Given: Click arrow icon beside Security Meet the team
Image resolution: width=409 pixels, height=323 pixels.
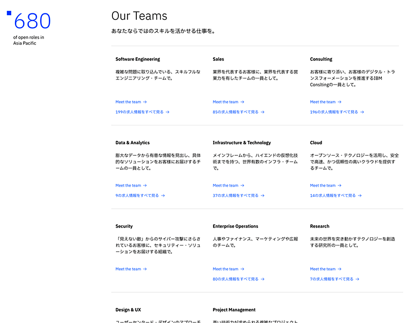Looking at the screenshot, I should tap(145, 269).
